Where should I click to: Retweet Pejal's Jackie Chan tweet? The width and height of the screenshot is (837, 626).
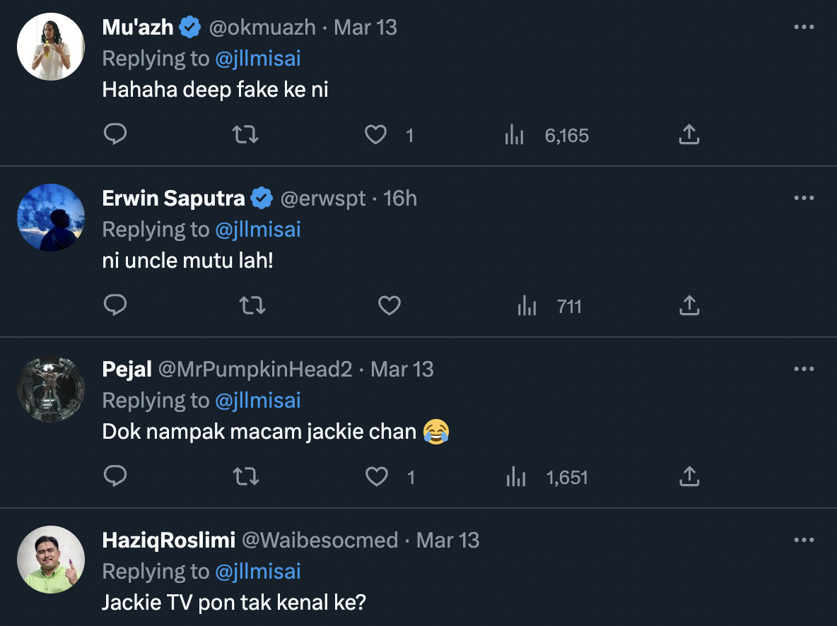coord(245,477)
